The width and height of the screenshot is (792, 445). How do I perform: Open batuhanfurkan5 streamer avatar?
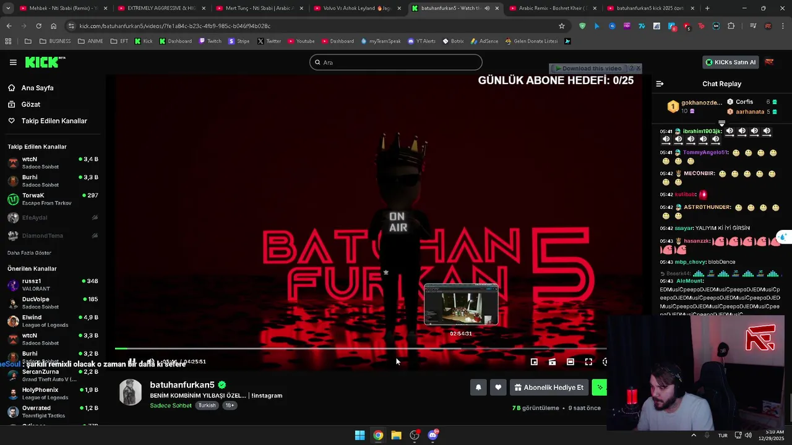(131, 392)
